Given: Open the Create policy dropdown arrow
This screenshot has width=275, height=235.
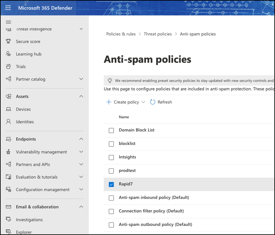Looking at the screenshot, I should [143, 102].
